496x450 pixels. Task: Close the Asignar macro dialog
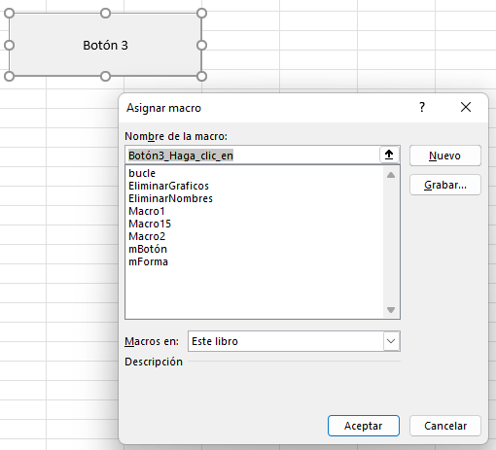point(466,107)
